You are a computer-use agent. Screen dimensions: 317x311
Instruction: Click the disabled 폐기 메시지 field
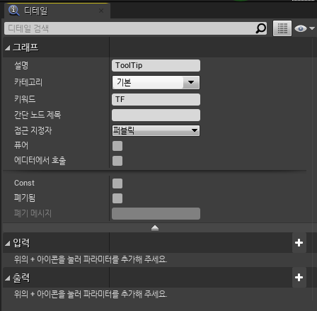click(x=156, y=214)
